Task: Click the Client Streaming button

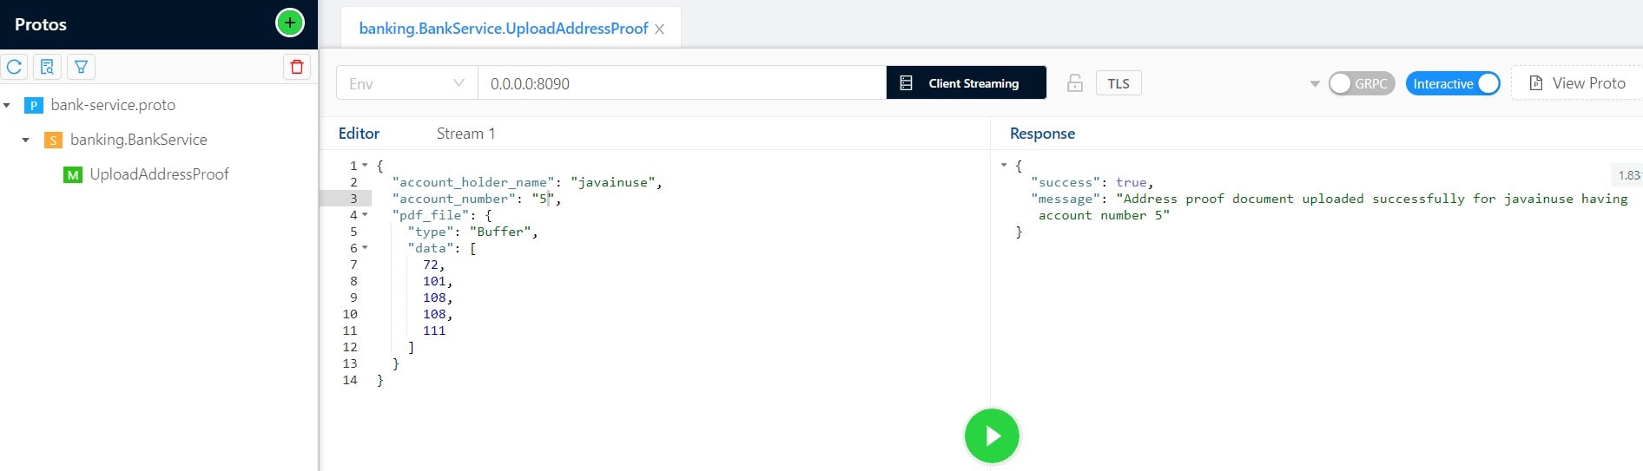Action: pyautogui.click(x=966, y=83)
